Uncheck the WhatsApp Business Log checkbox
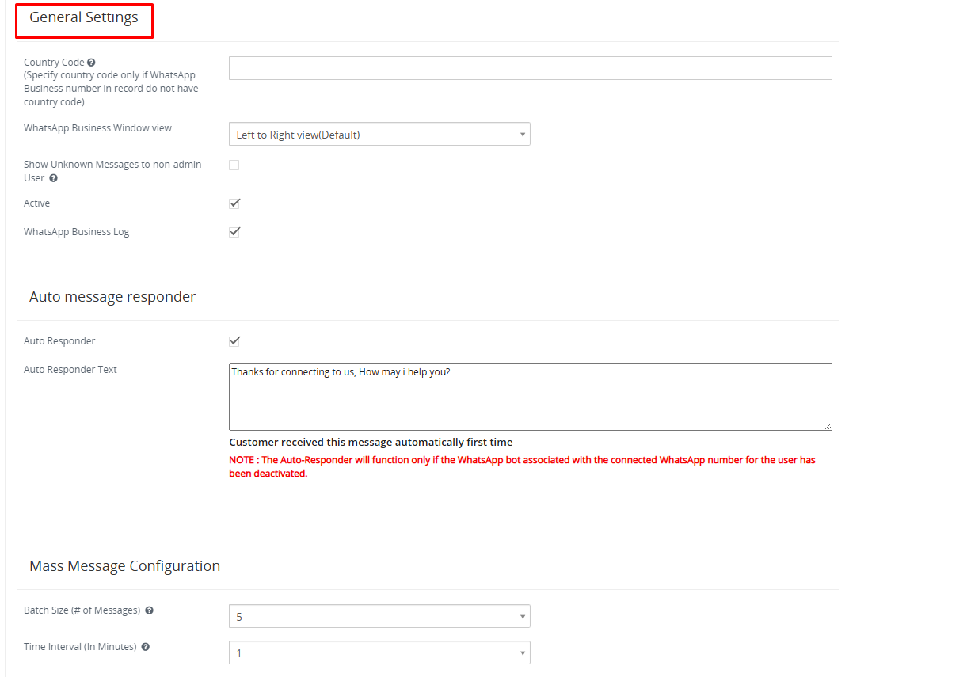Viewport: 967px width, 677px height. [x=234, y=231]
